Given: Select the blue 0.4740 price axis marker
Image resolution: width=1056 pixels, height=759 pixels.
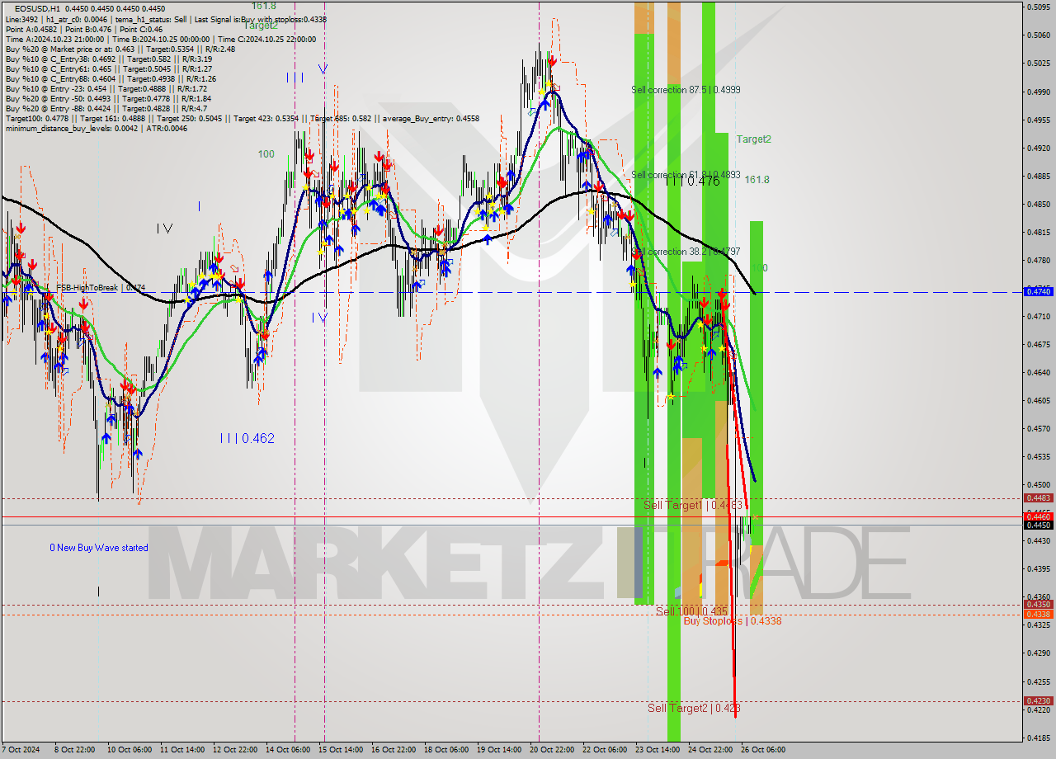Looking at the screenshot, I should [1038, 291].
